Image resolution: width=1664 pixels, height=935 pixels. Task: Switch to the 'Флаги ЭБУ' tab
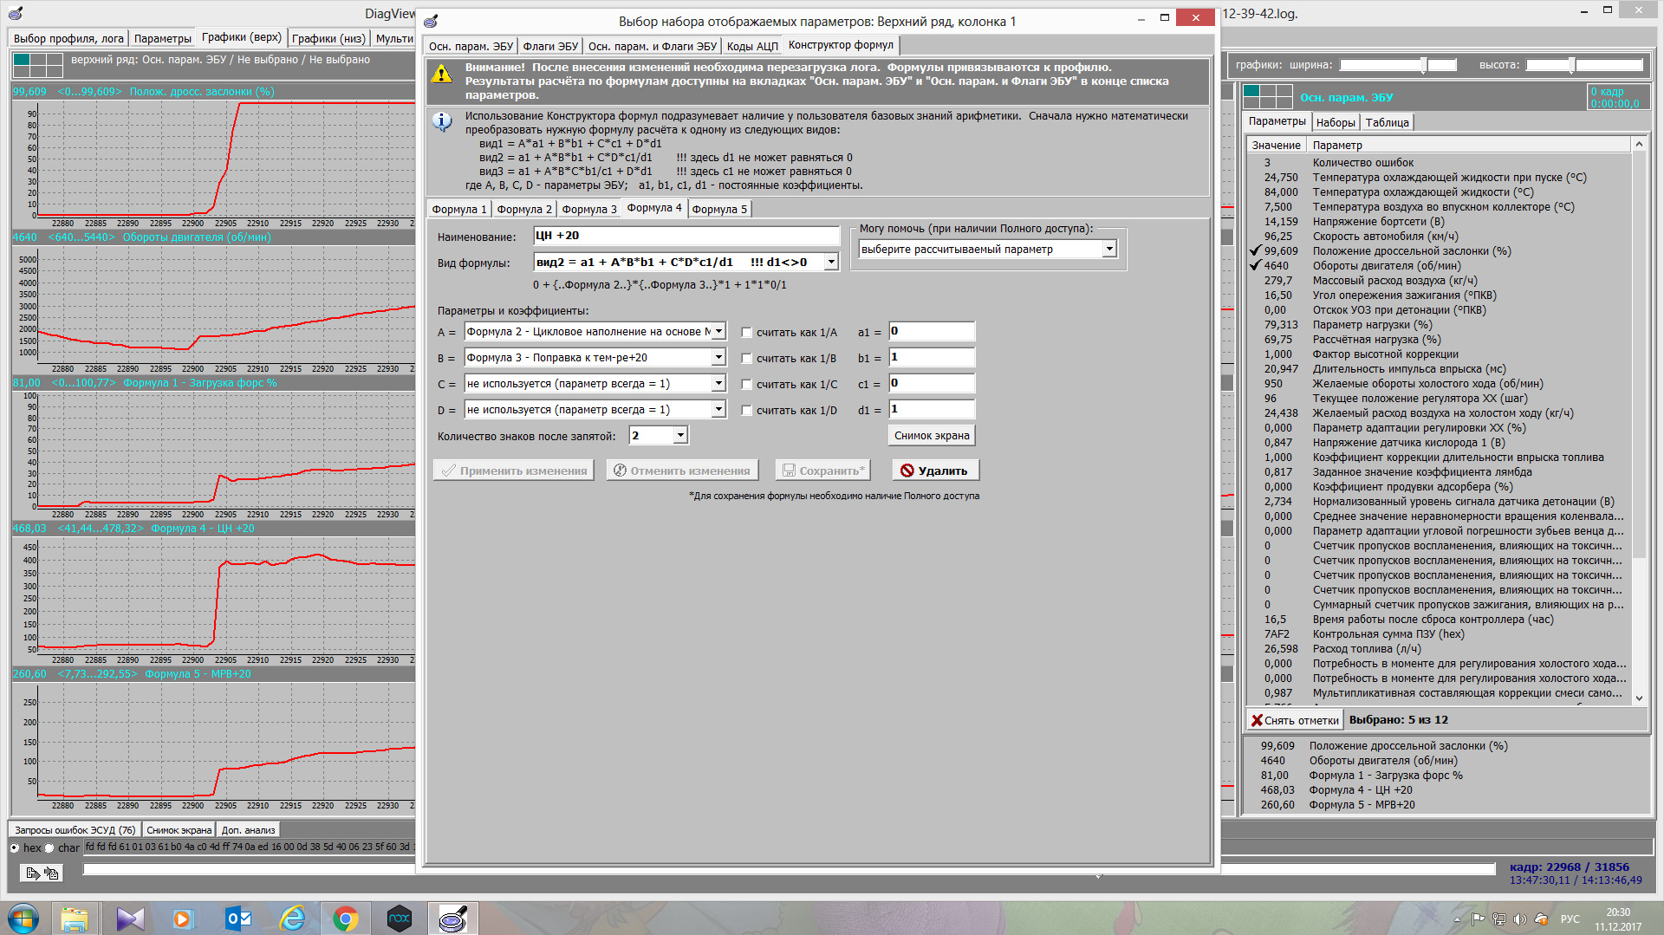(x=550, y=46)
